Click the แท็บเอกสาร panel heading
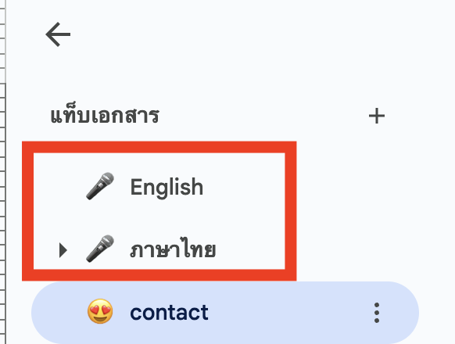This screenshot has width=455, height=344. pyautogui.click(x=105, y=116)
